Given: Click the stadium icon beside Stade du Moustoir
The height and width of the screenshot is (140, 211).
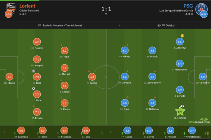Looking at the screenshot, I should [39, 25].
